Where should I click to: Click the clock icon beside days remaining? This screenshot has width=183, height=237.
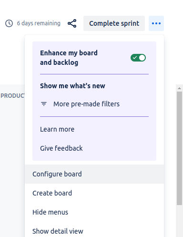click(x=9, y=23)
